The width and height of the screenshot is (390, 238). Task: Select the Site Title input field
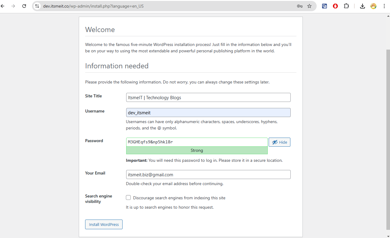208,97
